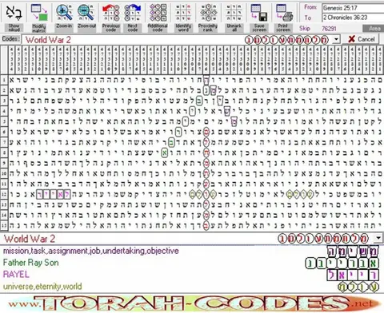Viewport: 384px width, 313px height.
Task: Go to Next code icon
Action: 133,12
